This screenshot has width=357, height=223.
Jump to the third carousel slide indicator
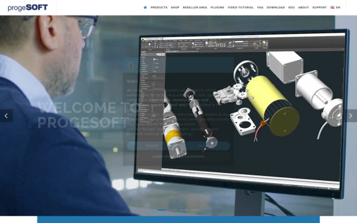click(184, 210)
